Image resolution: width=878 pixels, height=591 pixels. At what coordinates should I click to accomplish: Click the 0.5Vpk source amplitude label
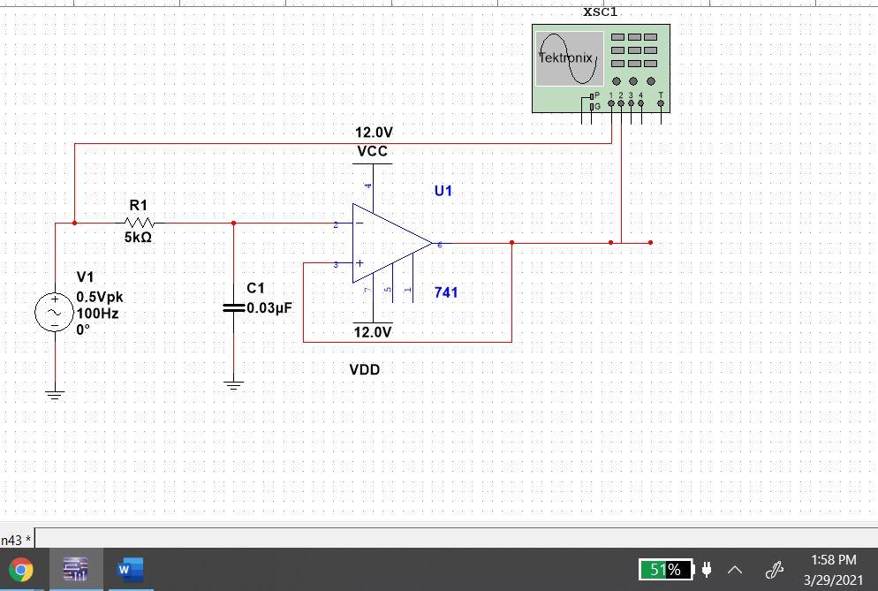tap(100, 297)
